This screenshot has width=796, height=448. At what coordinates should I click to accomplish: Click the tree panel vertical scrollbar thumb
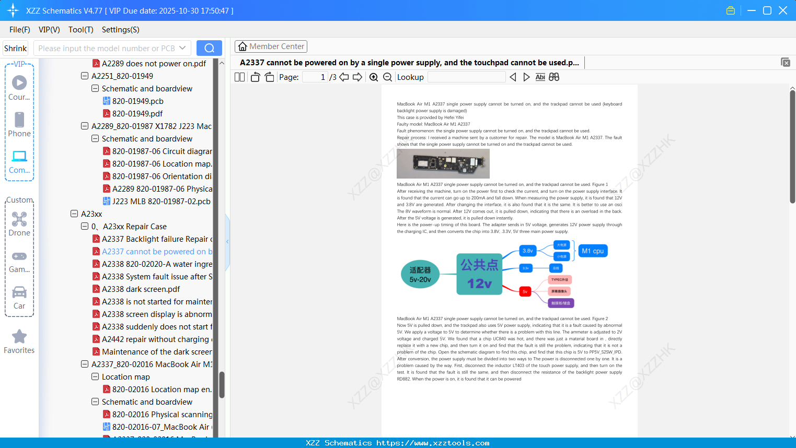click(x=222, y=385)
